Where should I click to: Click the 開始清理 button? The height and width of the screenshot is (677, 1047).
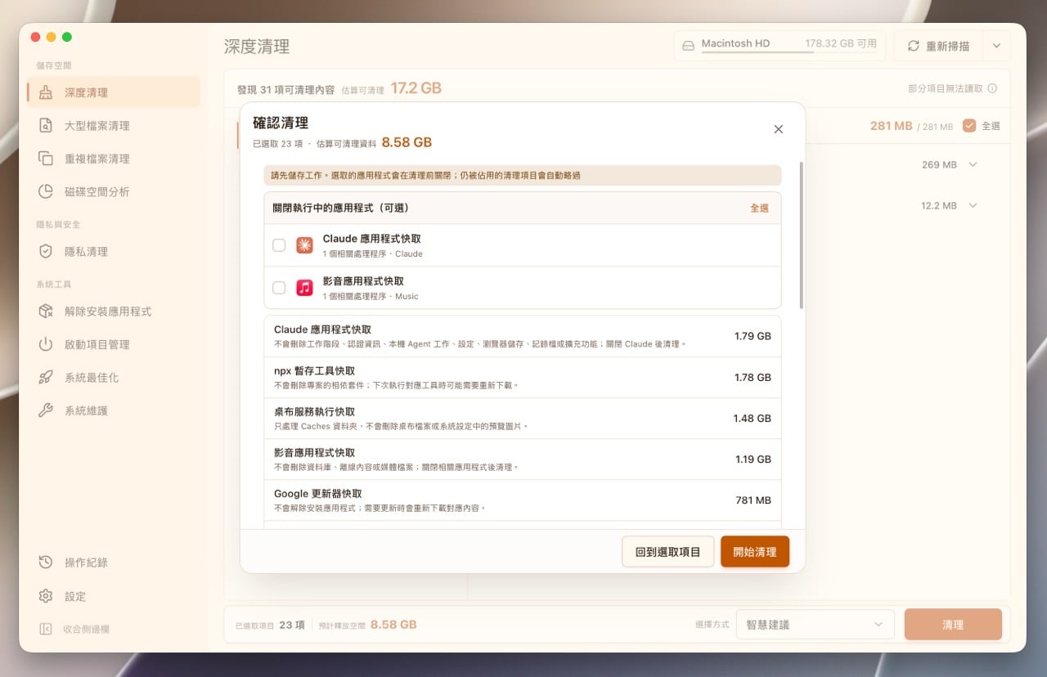[x=755, y=552]
